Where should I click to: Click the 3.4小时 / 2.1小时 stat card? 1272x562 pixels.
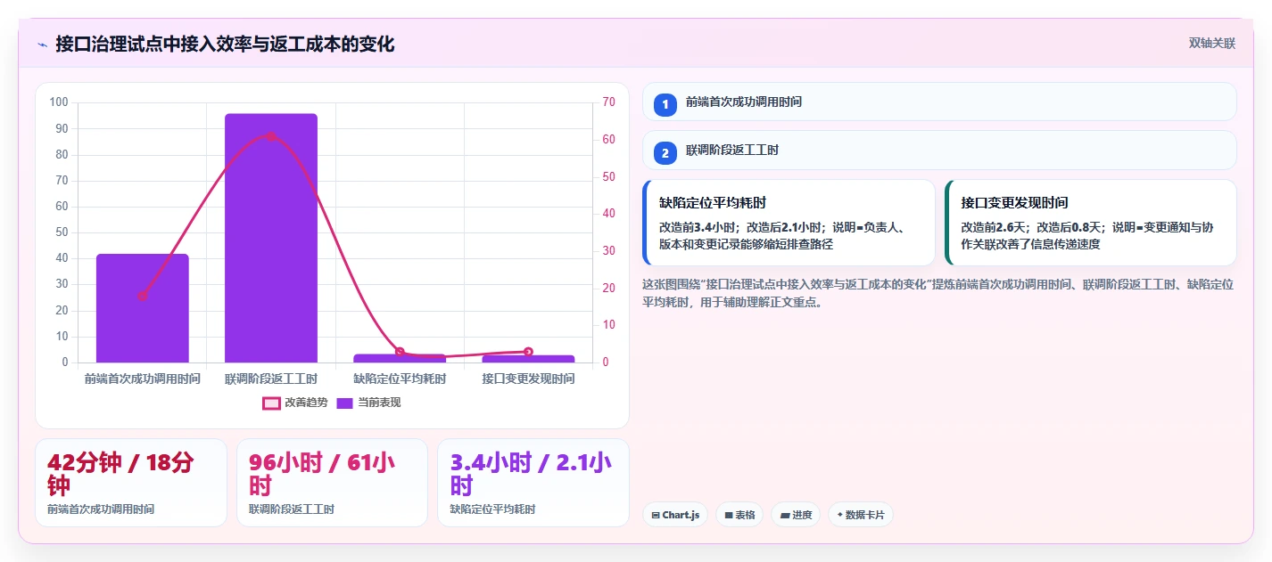(x=533, y=483)
